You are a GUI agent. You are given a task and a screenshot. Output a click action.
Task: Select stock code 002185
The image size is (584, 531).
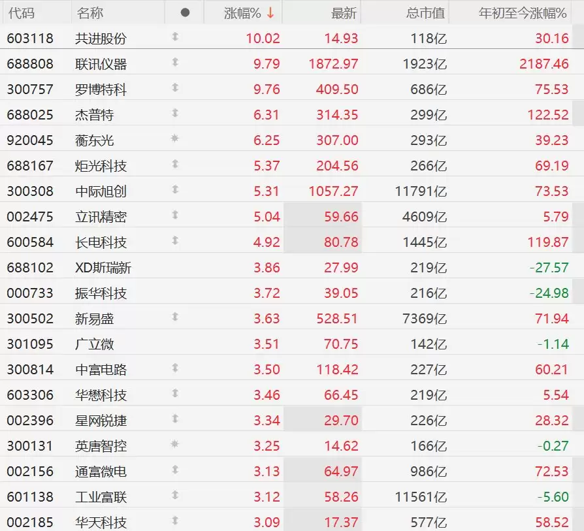[30, 523]
